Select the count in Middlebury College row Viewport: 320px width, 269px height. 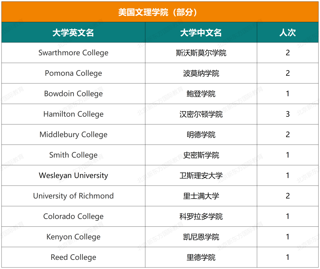287,134
